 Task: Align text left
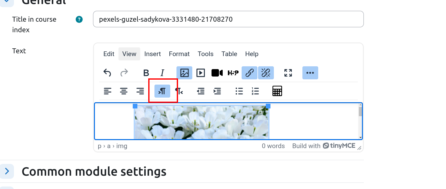click(108, 91)
